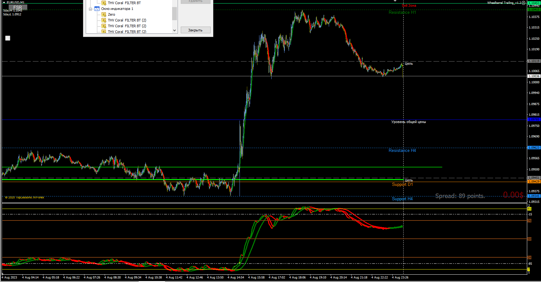Click the 5dayH 1.1045 label
Viewport: 541px width, 282px height.
click(x=13, y=11)
